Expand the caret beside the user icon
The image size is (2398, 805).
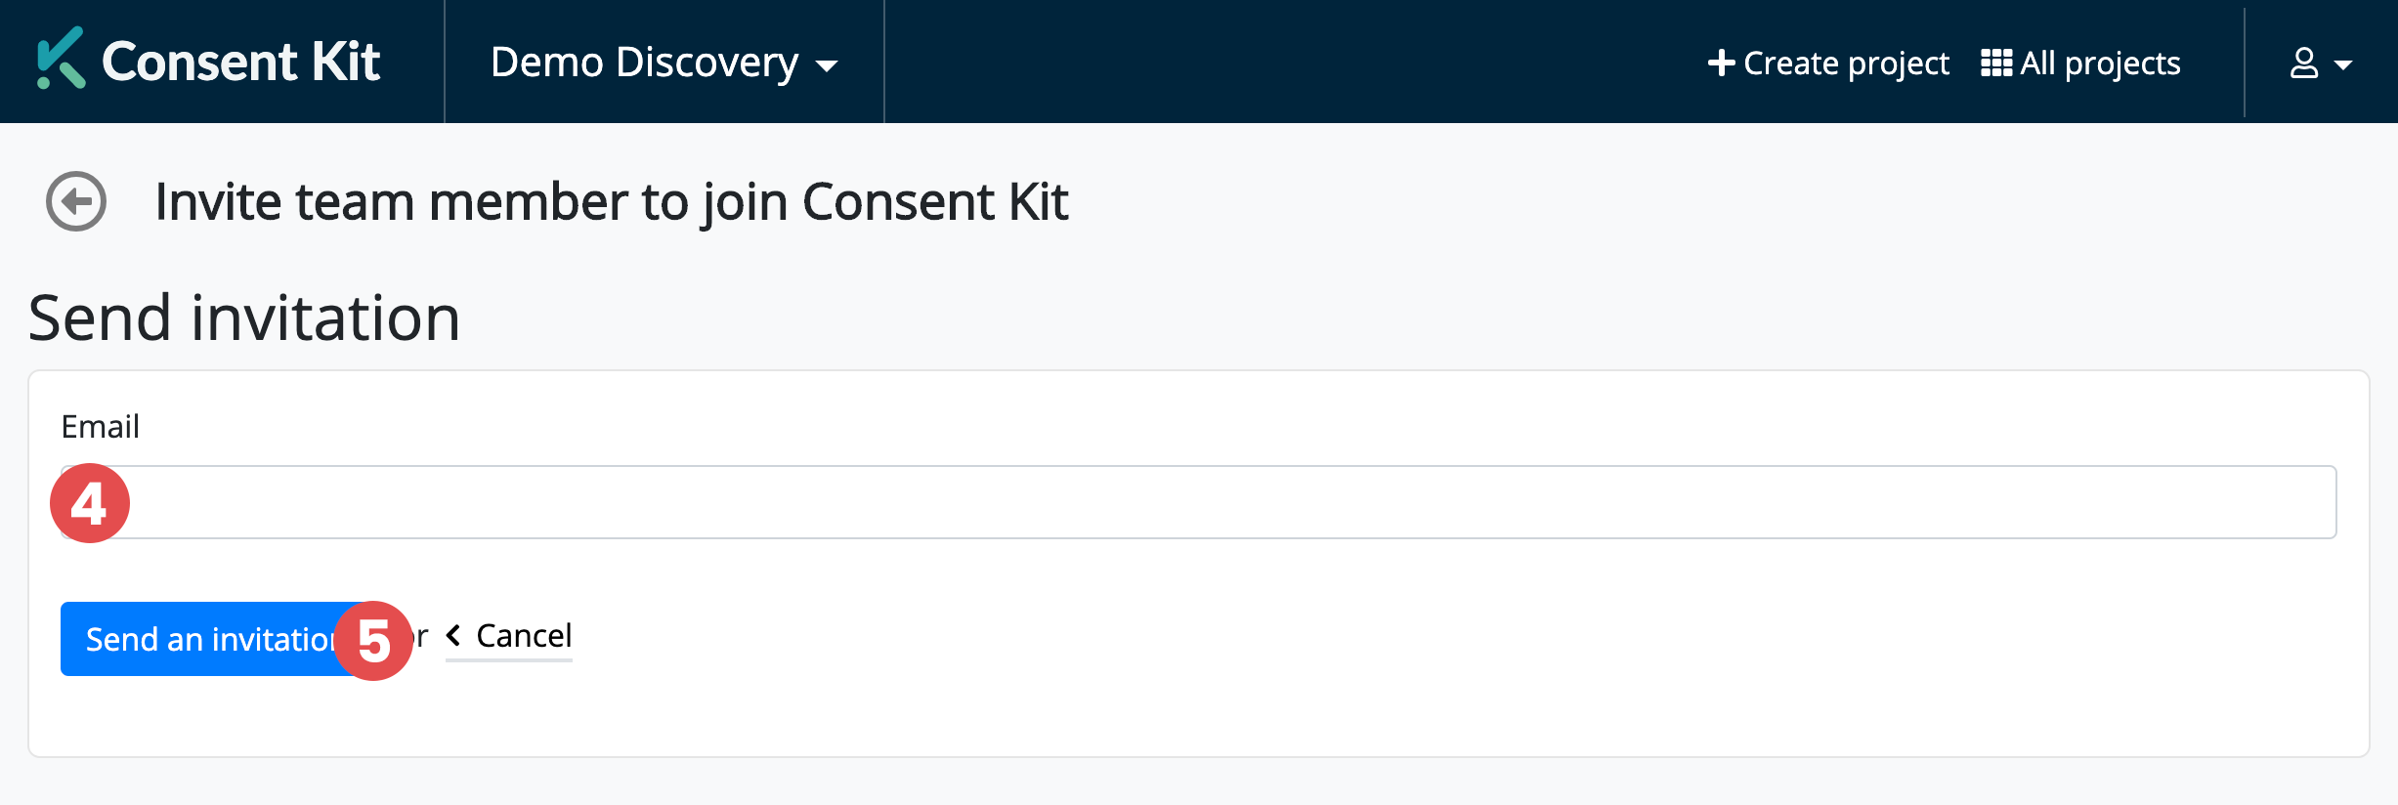click(2343, 65)
